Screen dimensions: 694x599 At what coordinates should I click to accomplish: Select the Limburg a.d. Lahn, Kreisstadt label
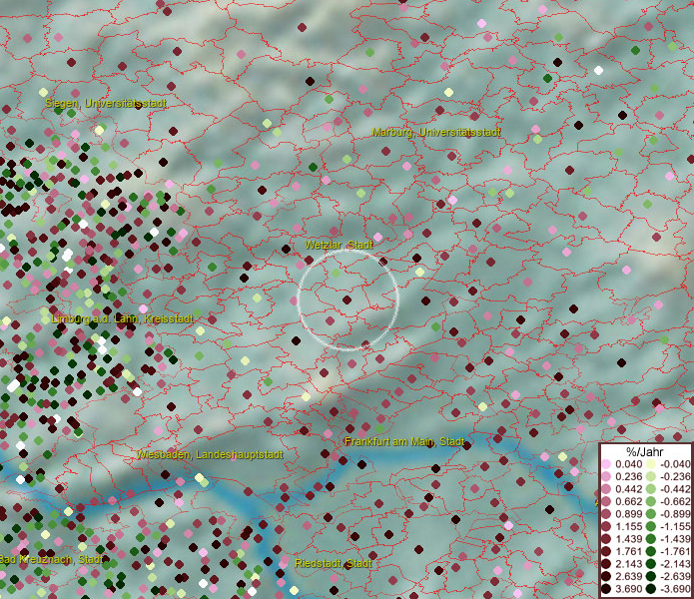coord(121,318)
